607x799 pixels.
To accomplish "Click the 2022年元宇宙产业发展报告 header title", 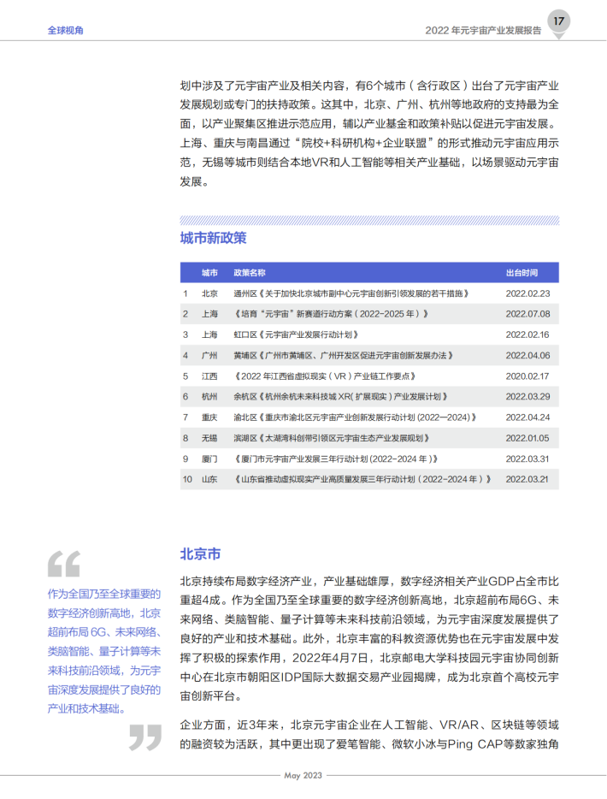I will (483, 31).
